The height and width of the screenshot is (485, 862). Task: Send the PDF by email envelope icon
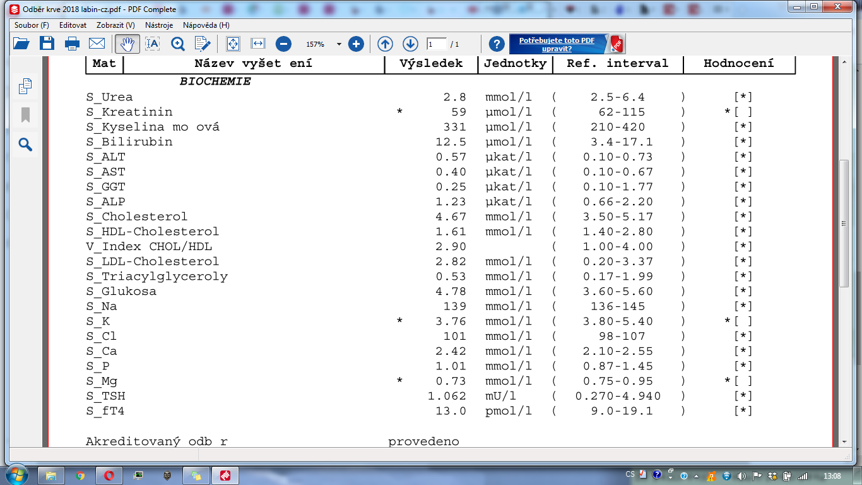tap(97, 44)
